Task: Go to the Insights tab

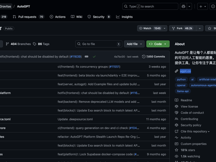Action: (124, 17)
